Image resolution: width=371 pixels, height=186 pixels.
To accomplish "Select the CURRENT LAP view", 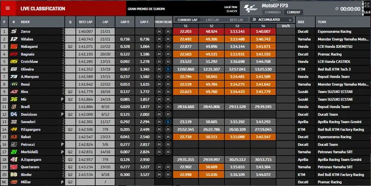I will [x=188, y=20].
